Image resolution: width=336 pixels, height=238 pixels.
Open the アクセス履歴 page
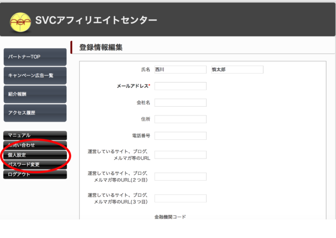point(35,113)
